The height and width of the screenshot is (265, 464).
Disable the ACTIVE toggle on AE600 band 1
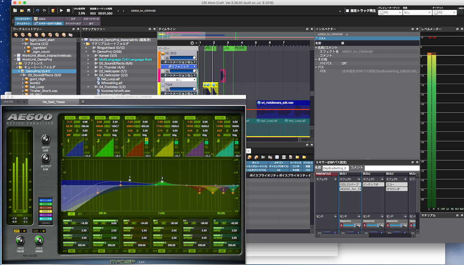click(70, 117)
